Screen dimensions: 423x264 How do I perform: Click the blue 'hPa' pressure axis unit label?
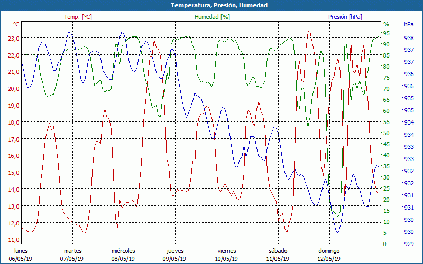[x=409, y=24]
